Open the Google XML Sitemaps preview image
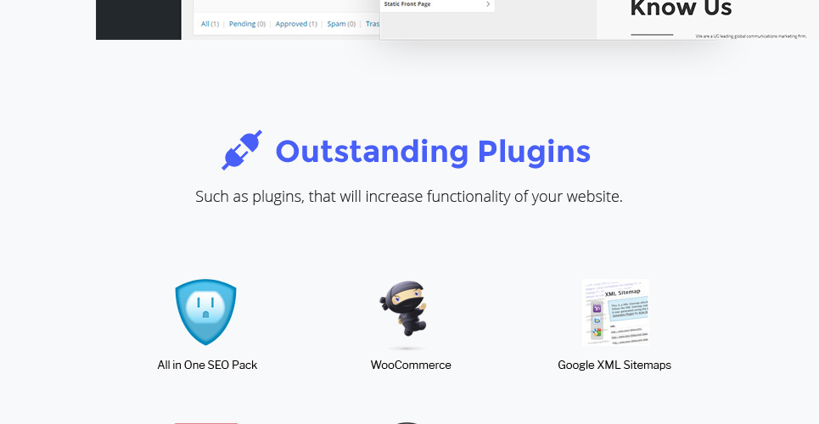Viewport: 819px width, 424px height. [x=615, y=312]
